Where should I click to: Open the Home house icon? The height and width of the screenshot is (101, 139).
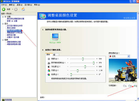pyautogui.click(x=23, y=9)
